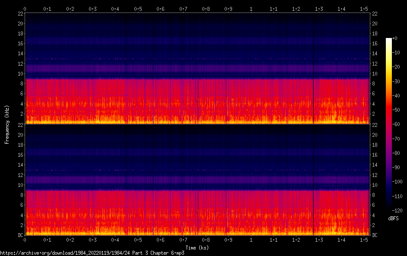407x256 pixels.
Task: Click the 1 tick on the bottom time axis
Action: 251,240
